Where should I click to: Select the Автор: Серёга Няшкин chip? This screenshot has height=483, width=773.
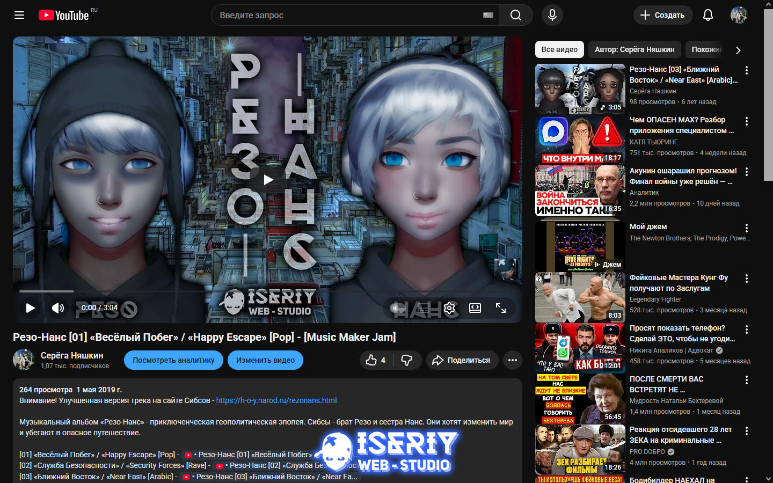635,49
